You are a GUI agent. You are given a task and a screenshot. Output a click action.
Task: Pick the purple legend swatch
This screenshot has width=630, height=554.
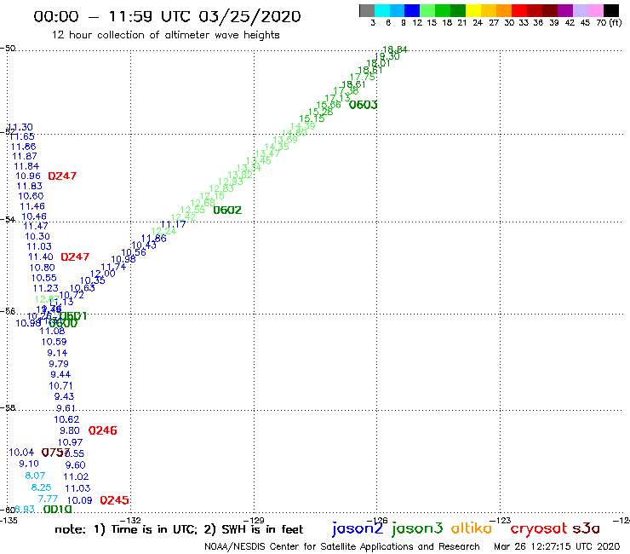[x=565, y=10]
